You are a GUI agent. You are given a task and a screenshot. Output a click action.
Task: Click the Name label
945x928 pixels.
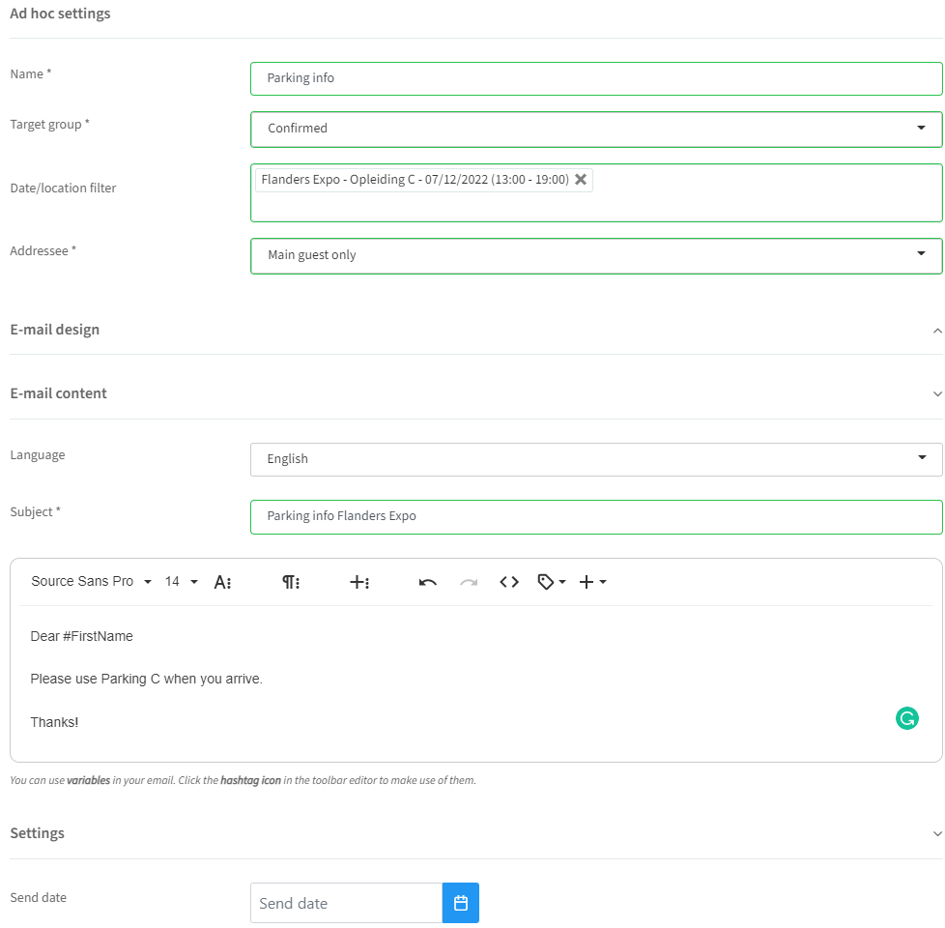coord(30,74)
